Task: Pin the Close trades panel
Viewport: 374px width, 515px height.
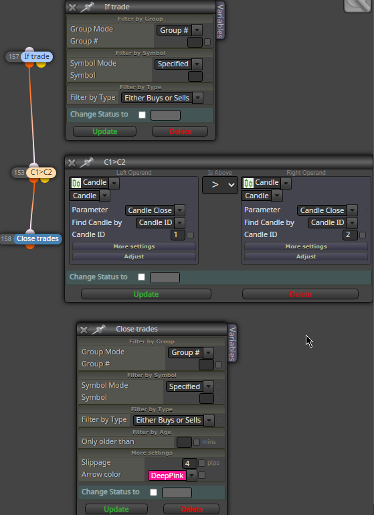Action: [x=98, y=329]
